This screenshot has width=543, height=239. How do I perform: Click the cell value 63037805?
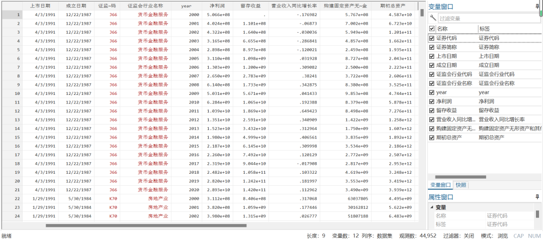tap(345, 198)
